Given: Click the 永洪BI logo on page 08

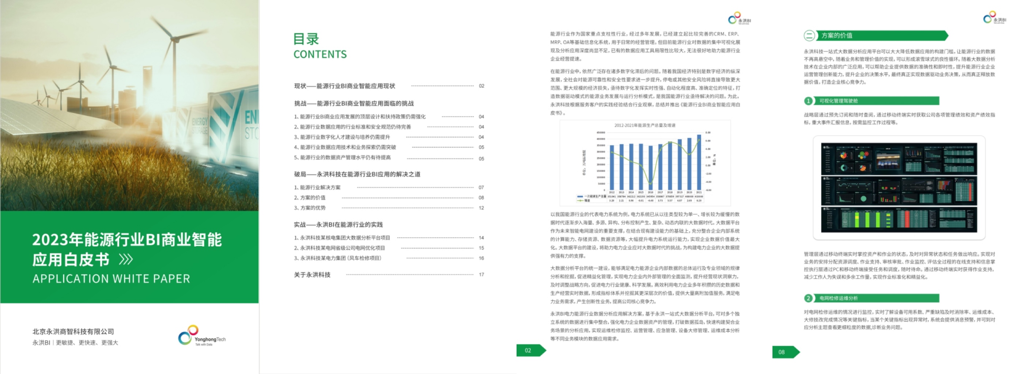Looking at the screenshot, I should click(x=994, y=18).
